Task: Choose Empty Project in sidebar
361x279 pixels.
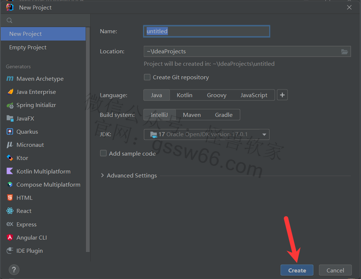Action: [28, 47]
